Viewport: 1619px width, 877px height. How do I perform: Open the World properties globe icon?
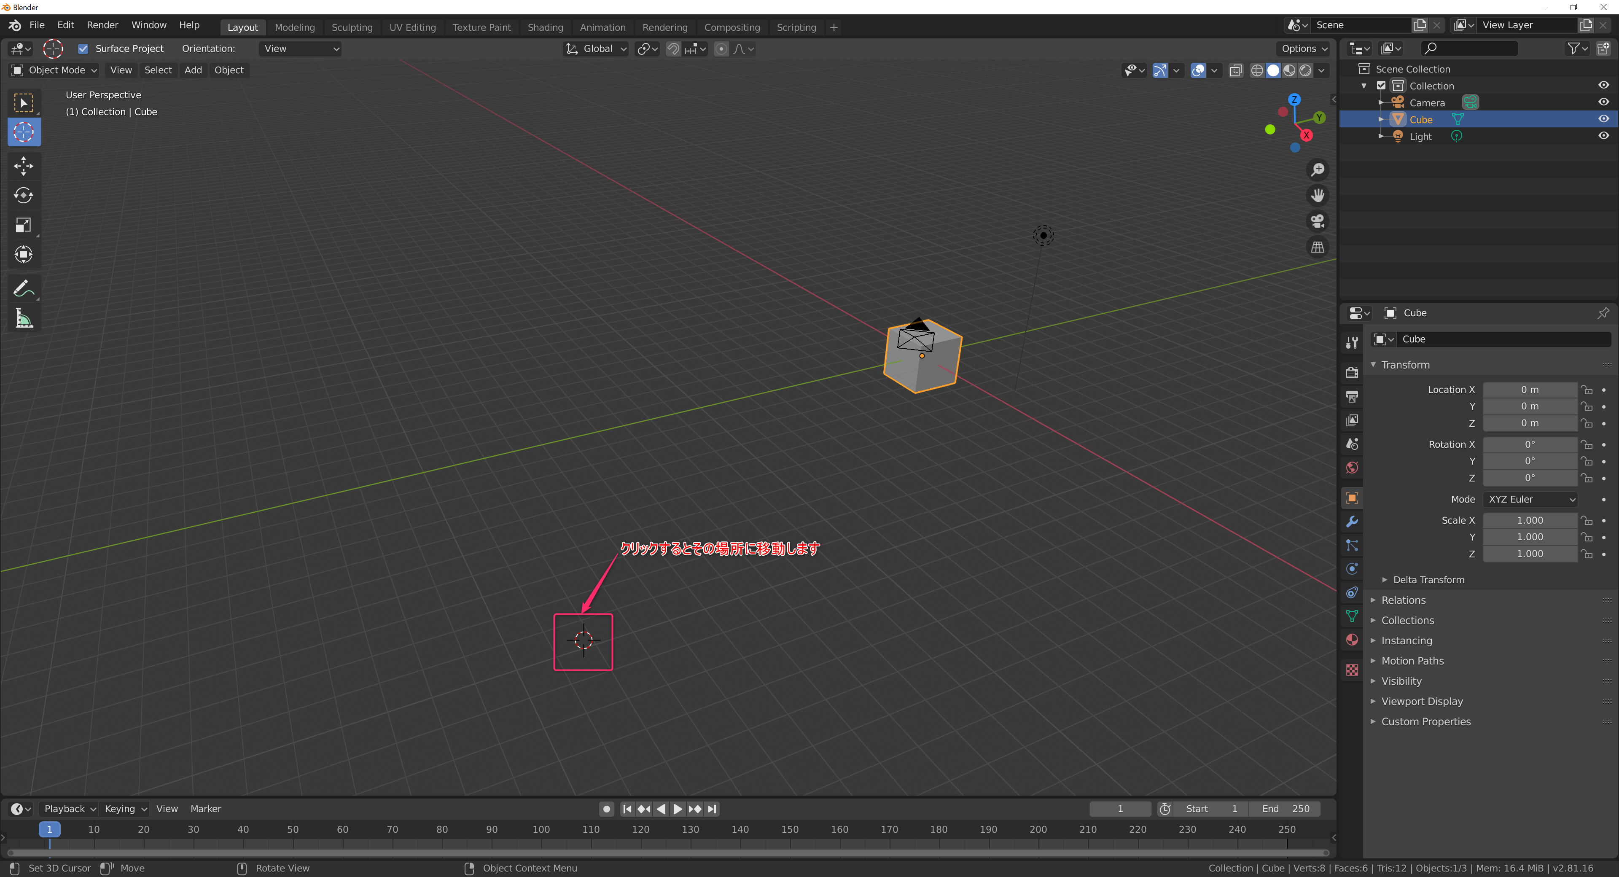pyautogui.click(x=1352, y=467)
